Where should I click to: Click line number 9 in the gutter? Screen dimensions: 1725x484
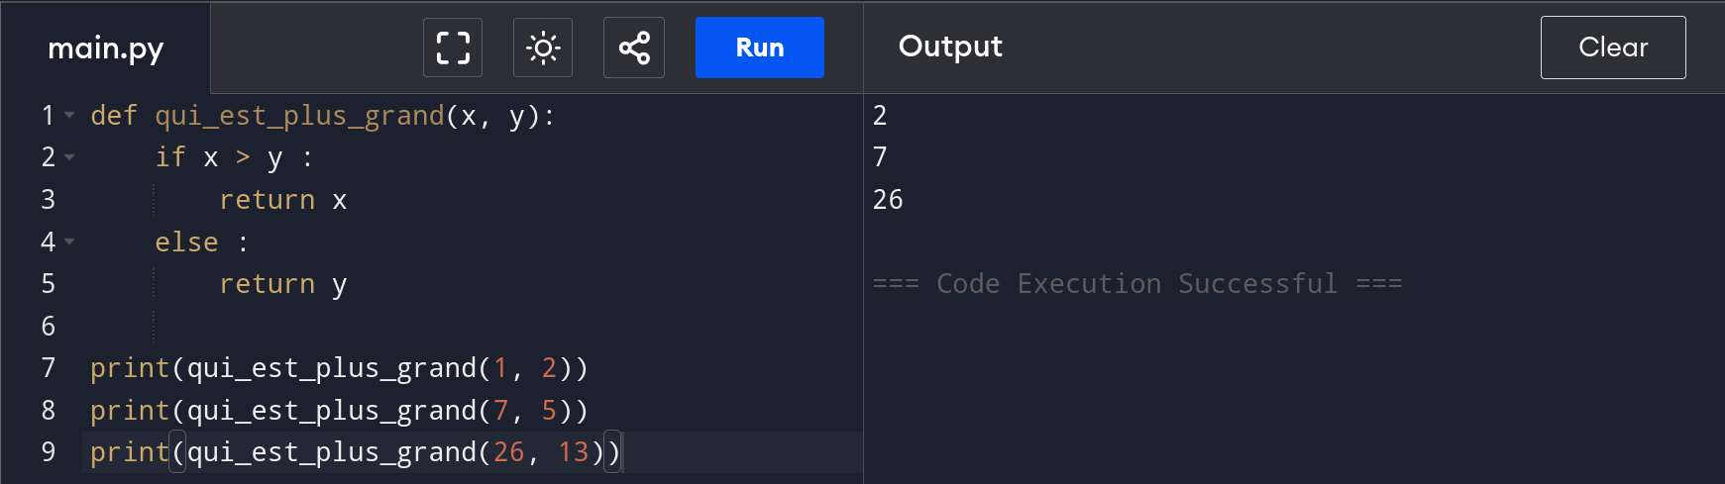pyautogui.click(x=48, y=452)
